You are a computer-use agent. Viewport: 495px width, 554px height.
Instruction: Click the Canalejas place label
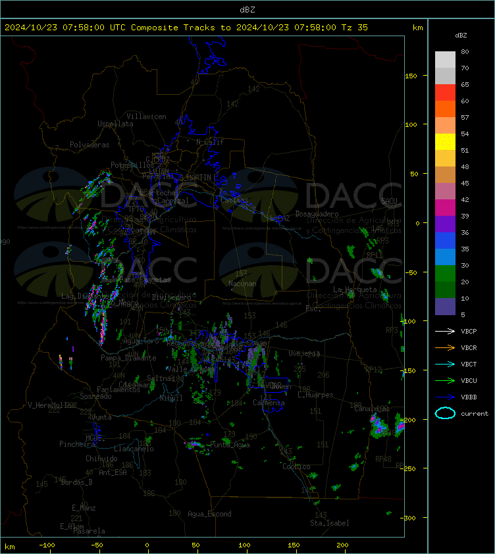pyautogui.click(x=372, y=409)
